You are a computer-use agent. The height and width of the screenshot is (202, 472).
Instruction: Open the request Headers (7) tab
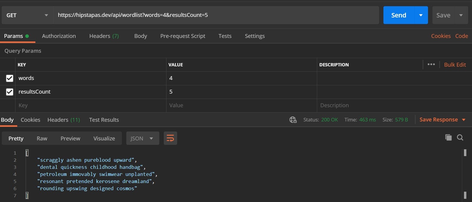pyautogui.click(x=104, y=36)
